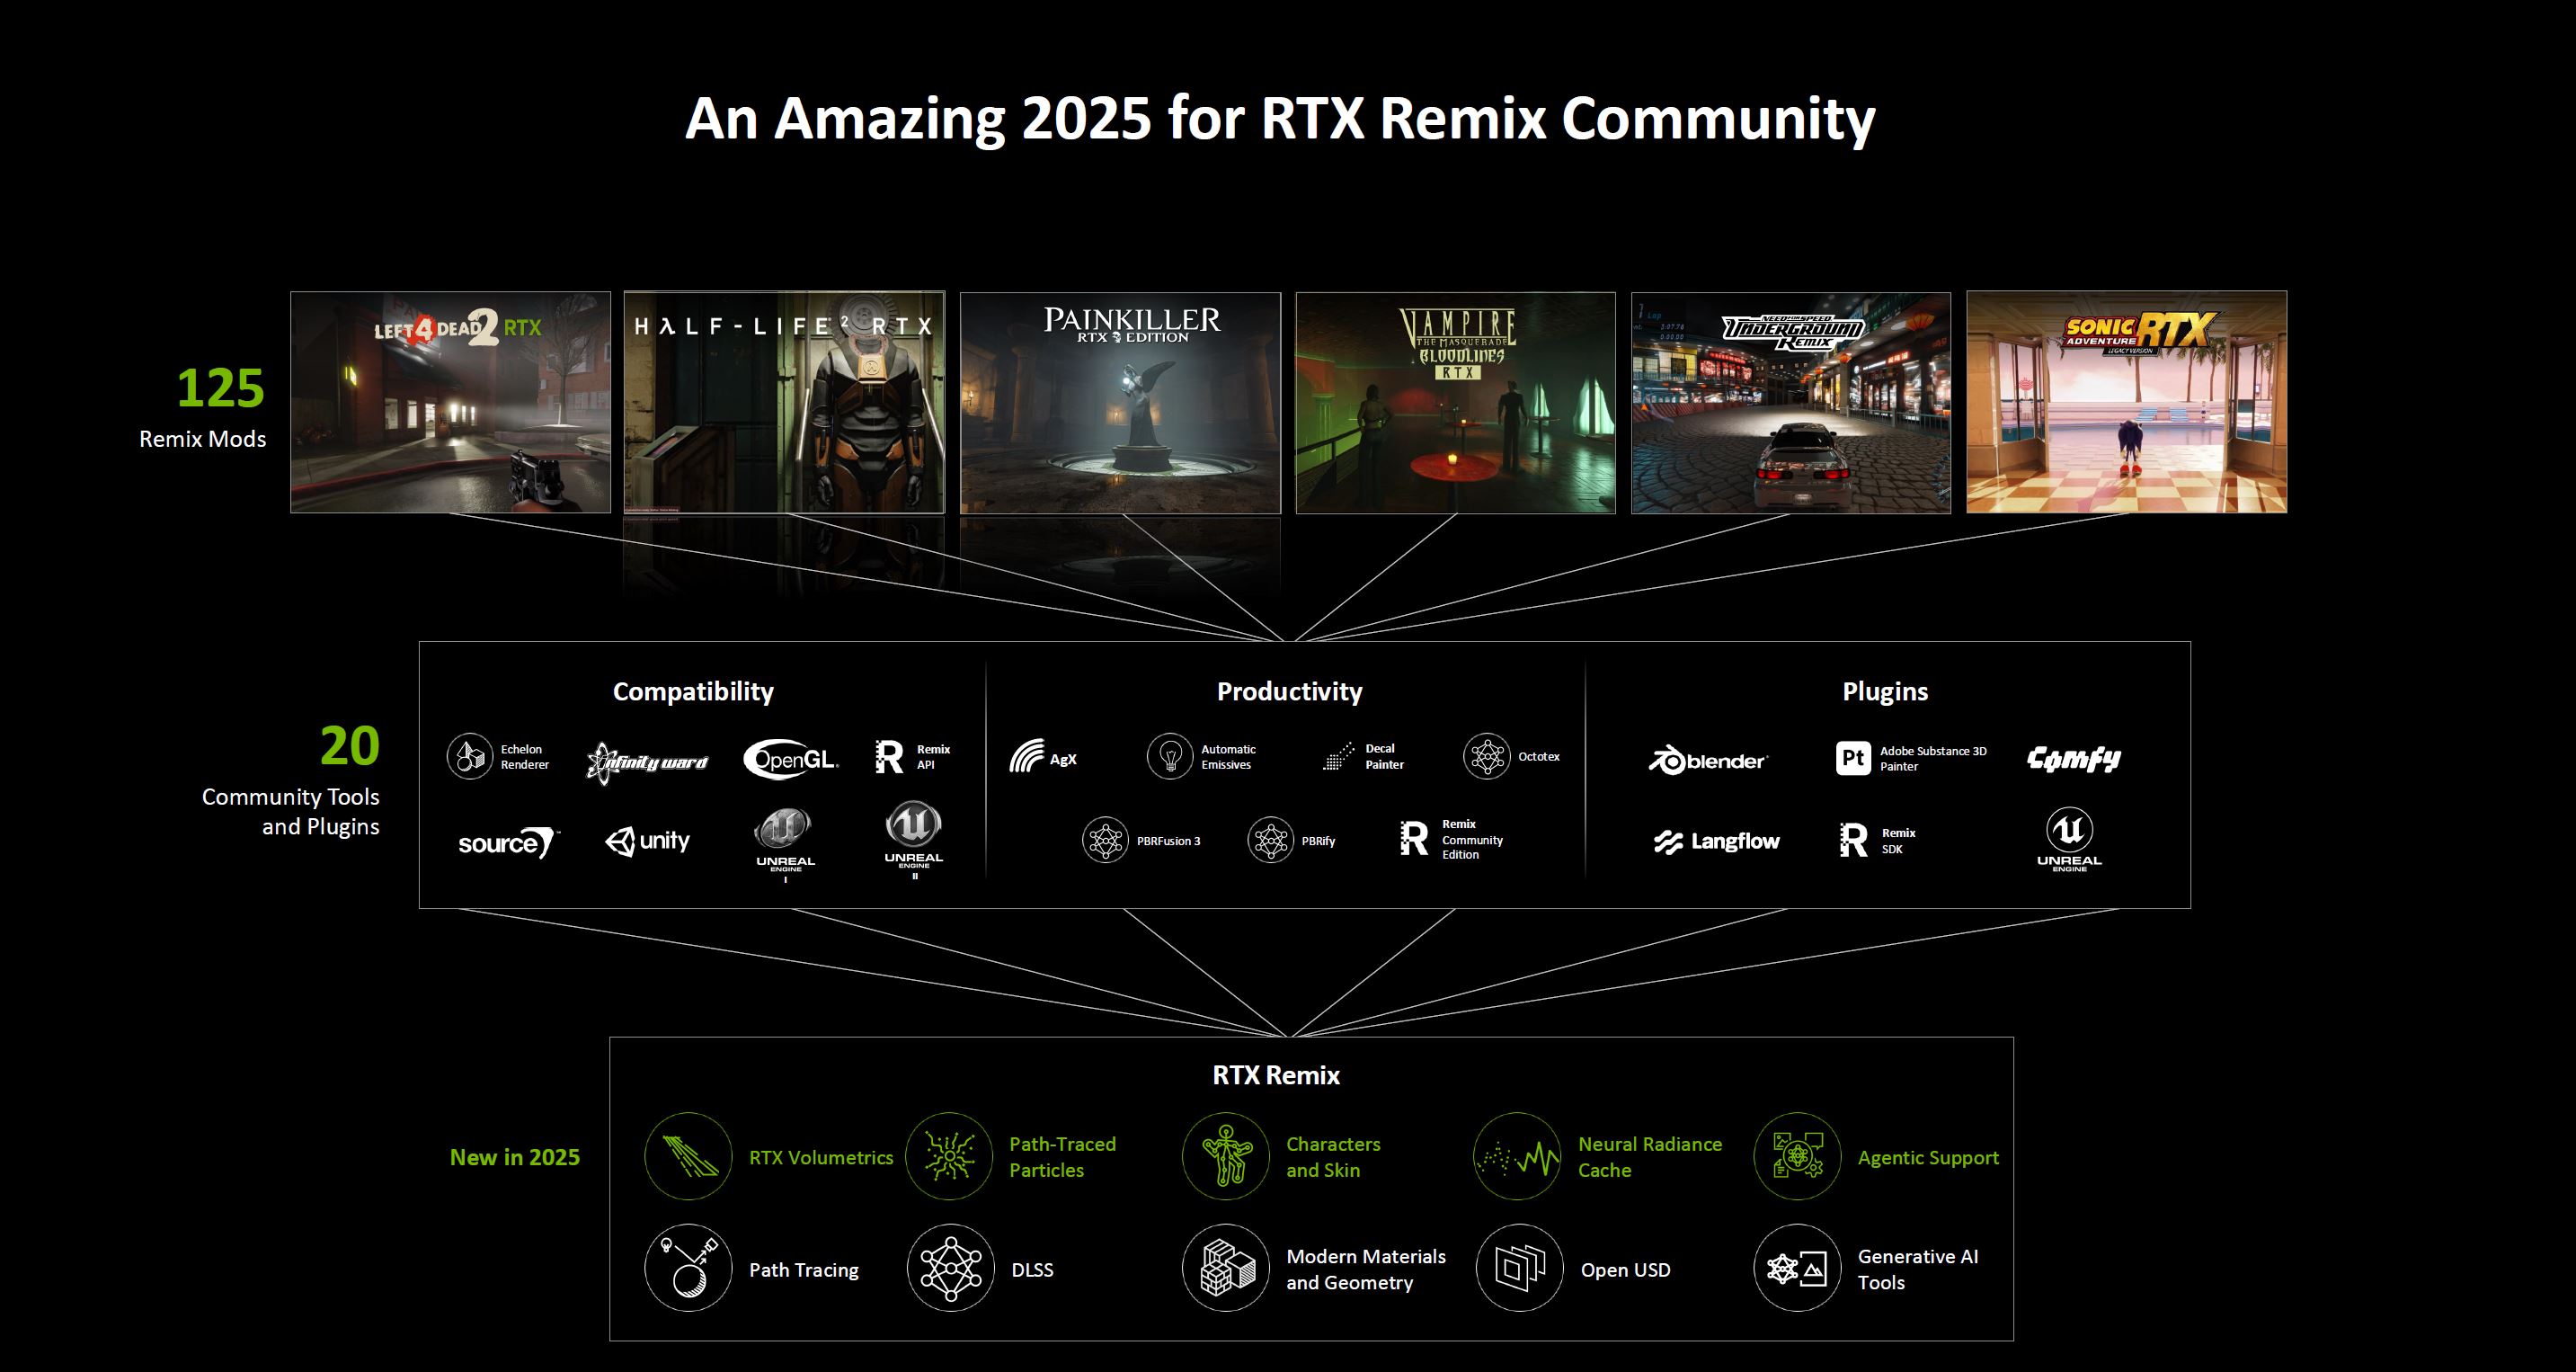Click the ComfyUI logo
Image resolution: width=2576 pixels, height=1372 pixels.
pyautogui.click(x=2073, y=759)
